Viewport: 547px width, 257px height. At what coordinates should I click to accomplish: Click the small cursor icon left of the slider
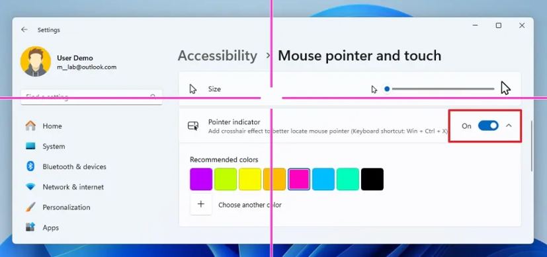(374, 89)
